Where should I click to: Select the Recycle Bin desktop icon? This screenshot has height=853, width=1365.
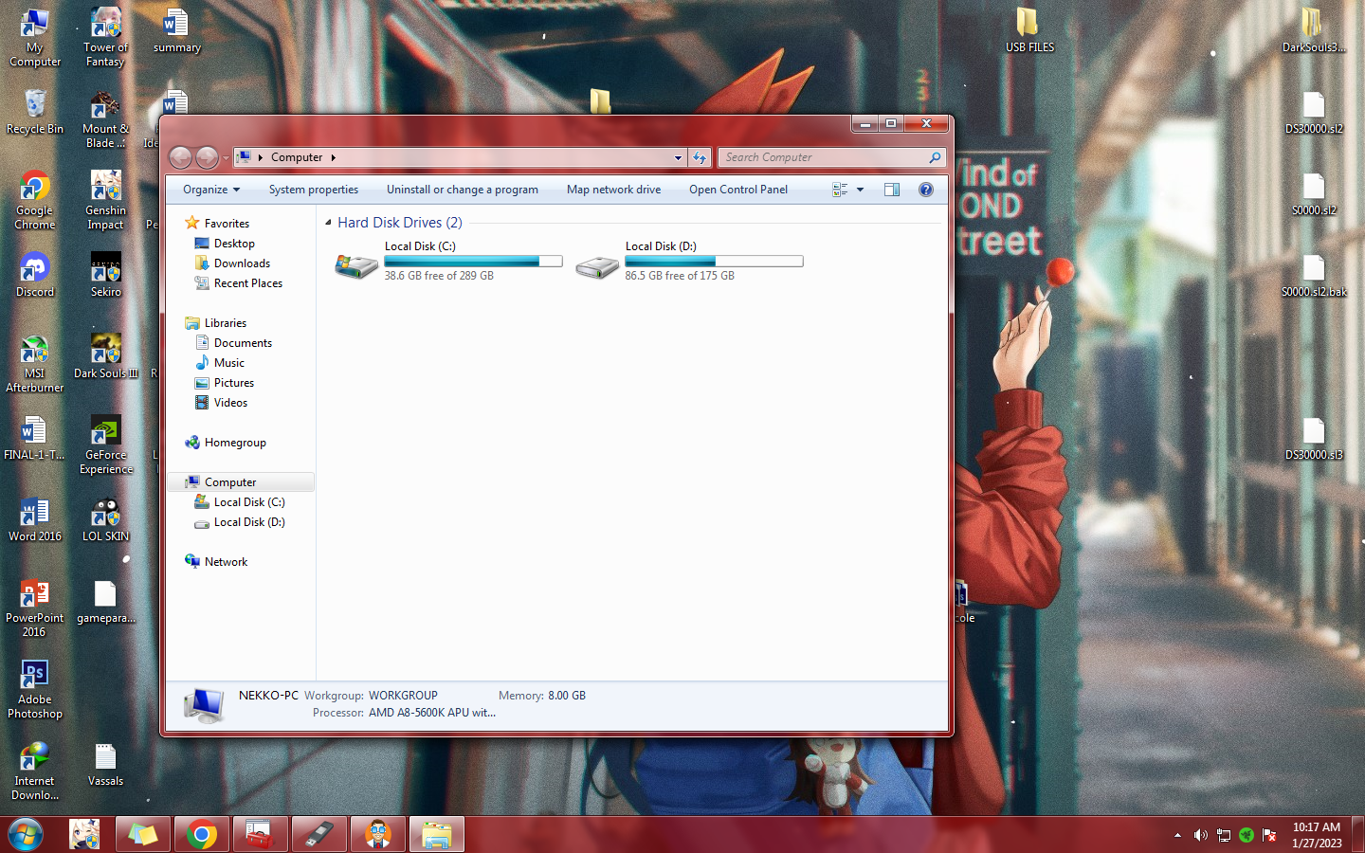(x=35, y=112)
